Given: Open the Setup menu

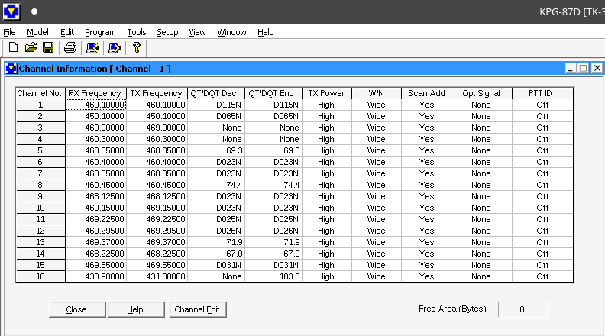Looking at the screenshot, I should [x=167, y=32].
